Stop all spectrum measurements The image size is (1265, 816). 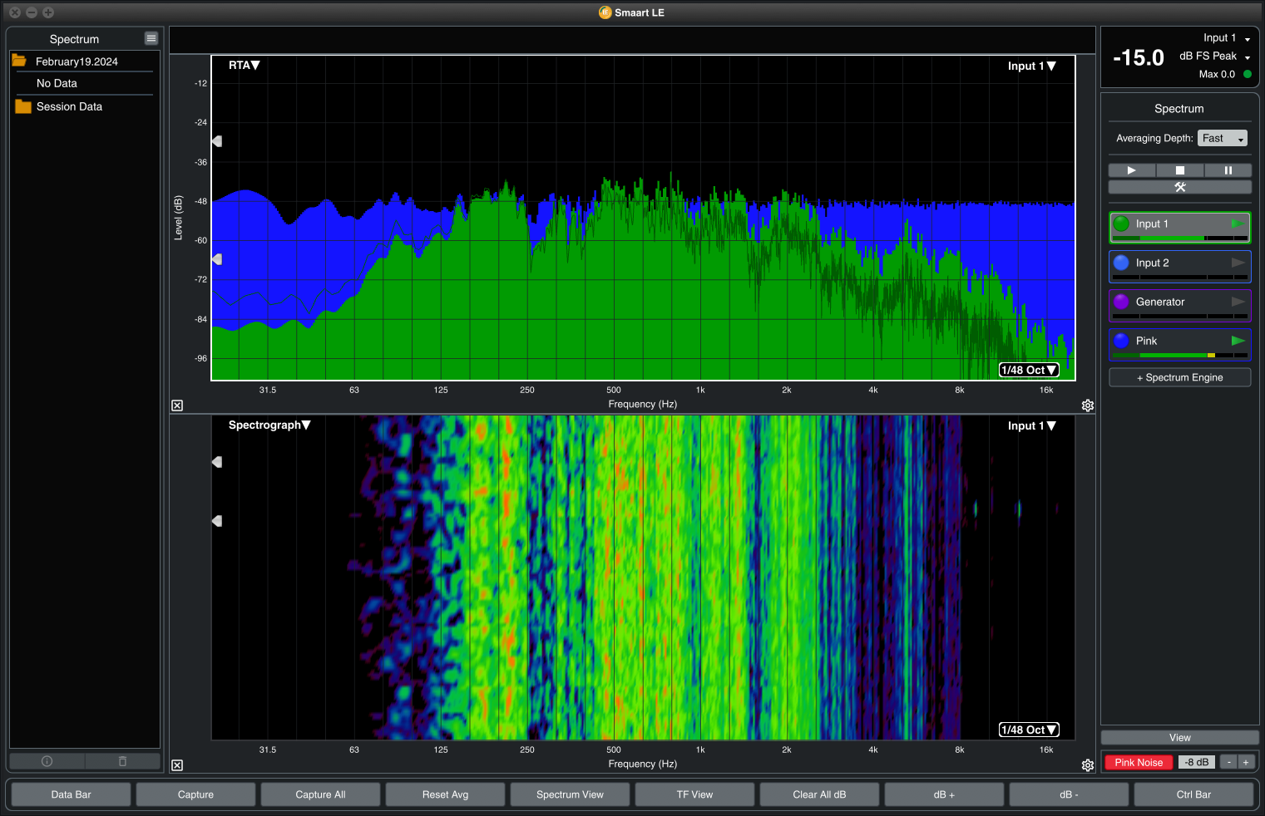click(x=1179, y=170)
